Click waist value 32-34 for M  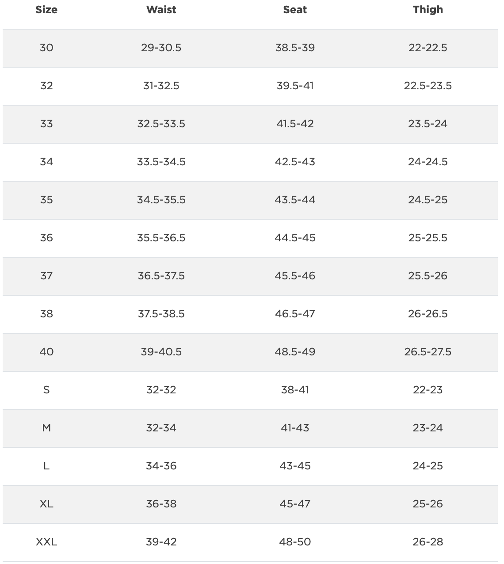[161, 428]
